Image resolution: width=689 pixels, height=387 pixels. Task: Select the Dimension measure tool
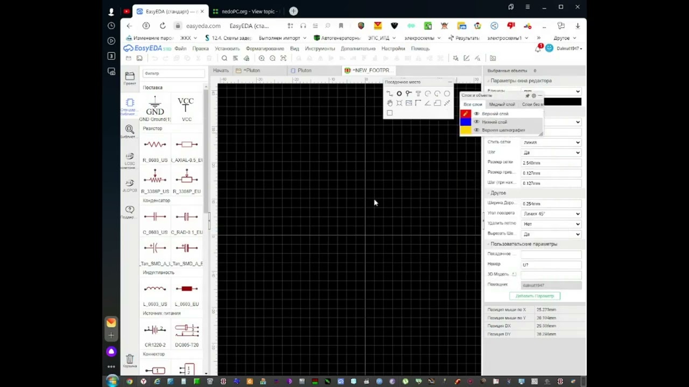(x=447, y=103)
